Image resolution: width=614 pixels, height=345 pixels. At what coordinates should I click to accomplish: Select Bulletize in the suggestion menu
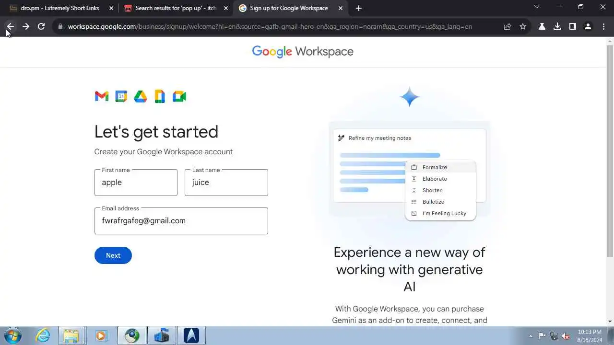coord(440,202)
